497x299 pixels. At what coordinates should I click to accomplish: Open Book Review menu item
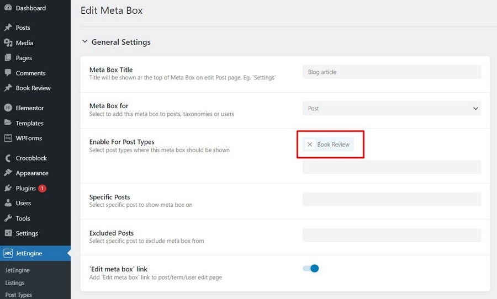[x=33, y=88]
